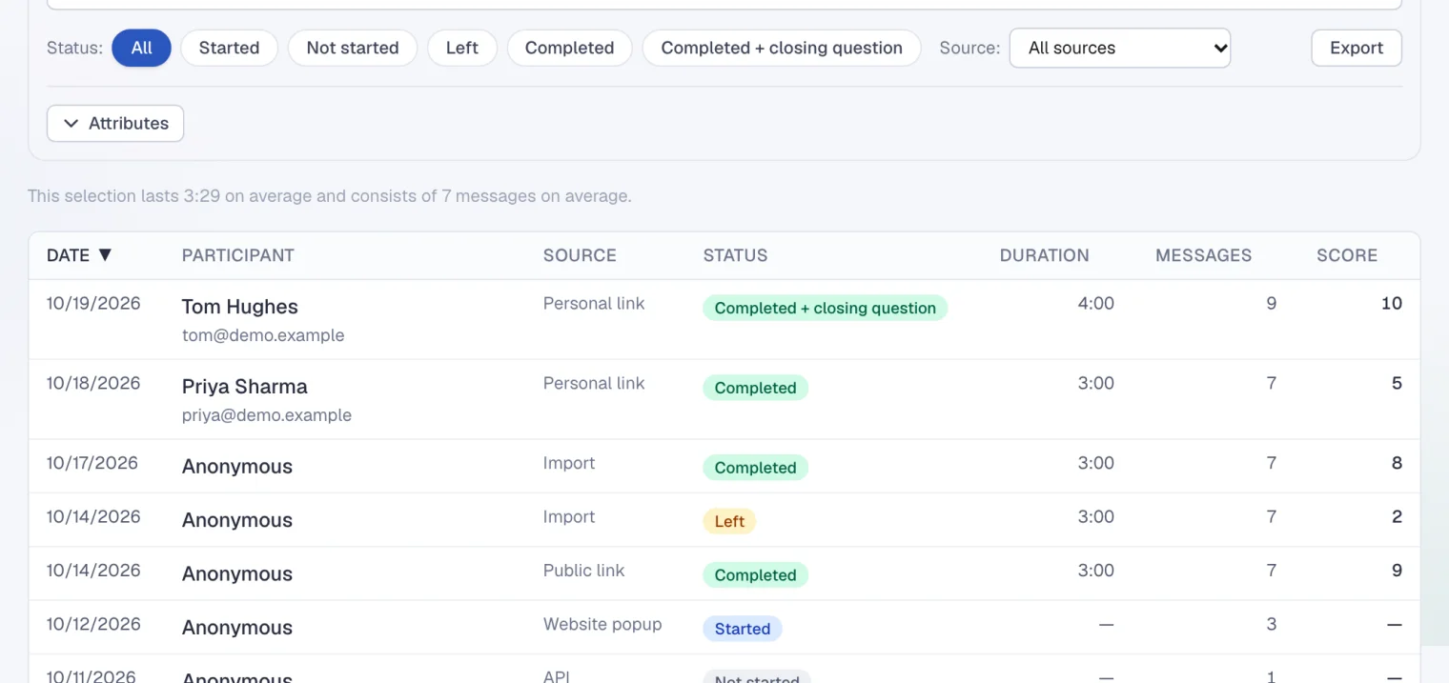This screenshot has height=683, width=1449.
Task: Filter by Completed status pill
Action: pos(569,48)
